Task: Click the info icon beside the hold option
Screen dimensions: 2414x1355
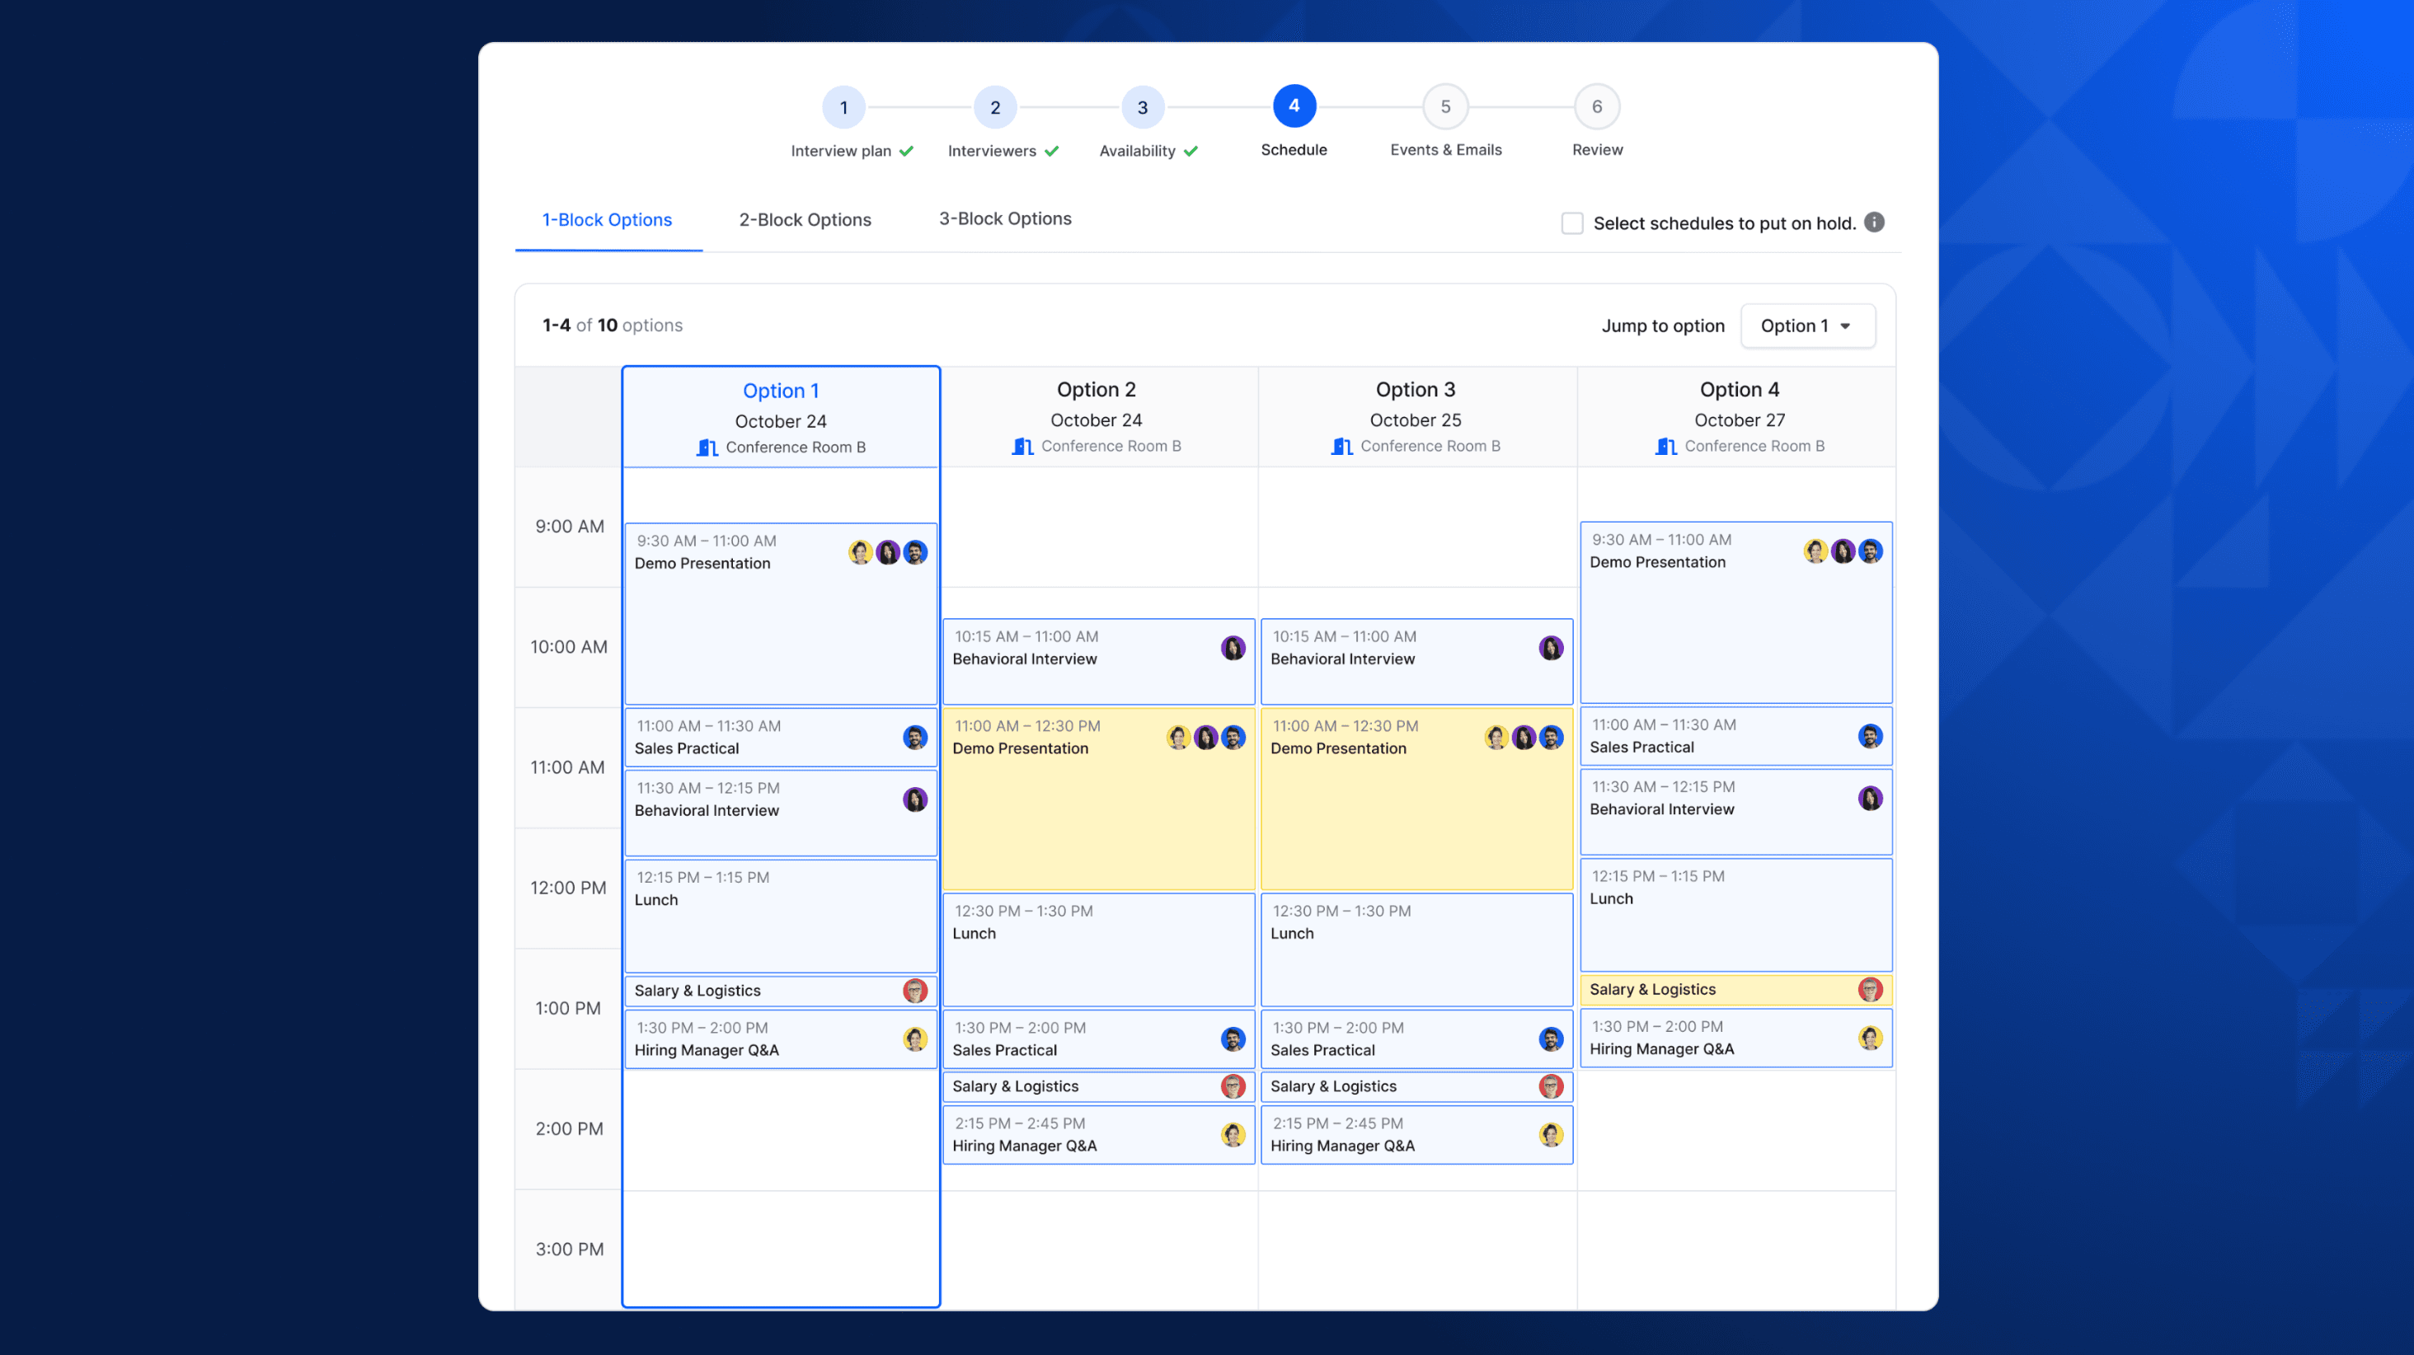Action: click(1873, 223)
